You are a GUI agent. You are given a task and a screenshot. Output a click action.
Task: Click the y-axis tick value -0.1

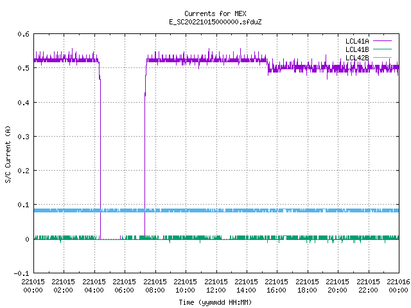[x=21, y=273]
